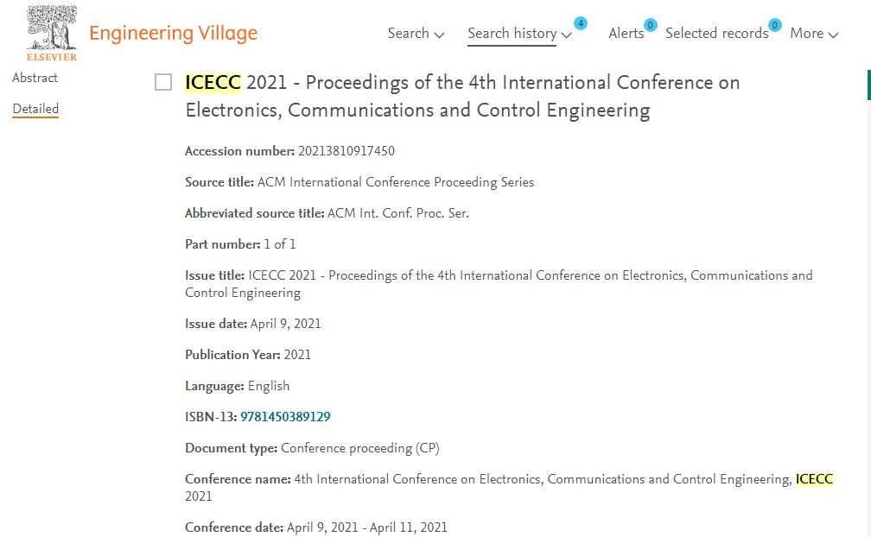This screenshot has width=871, height=537.
Task: Switch to the Abstract view tab
Action: click(35, 78)
